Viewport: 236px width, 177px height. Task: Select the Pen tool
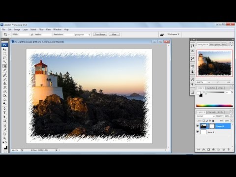pyautogui.click(x=4, y=109)
